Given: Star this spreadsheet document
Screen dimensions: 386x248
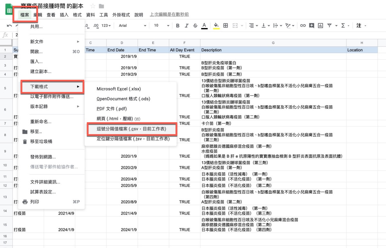Looking at the screenshot, I should coord(93,6).
